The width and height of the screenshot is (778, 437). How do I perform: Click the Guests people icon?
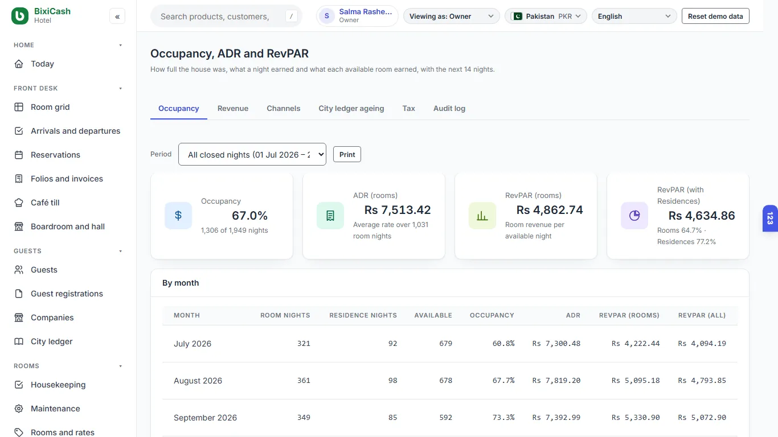[x=19, y=270]
